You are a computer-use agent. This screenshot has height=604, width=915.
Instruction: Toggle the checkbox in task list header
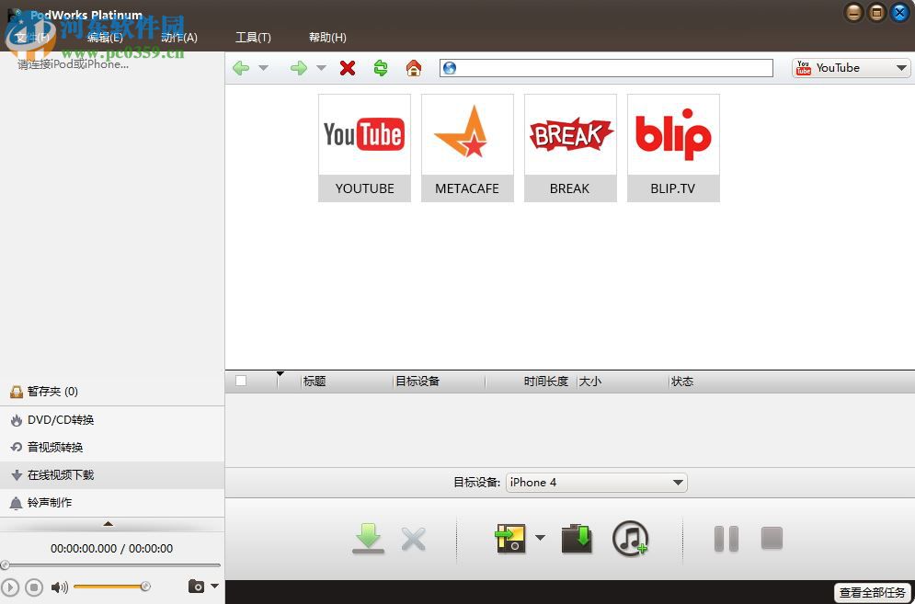click(238, 381)
